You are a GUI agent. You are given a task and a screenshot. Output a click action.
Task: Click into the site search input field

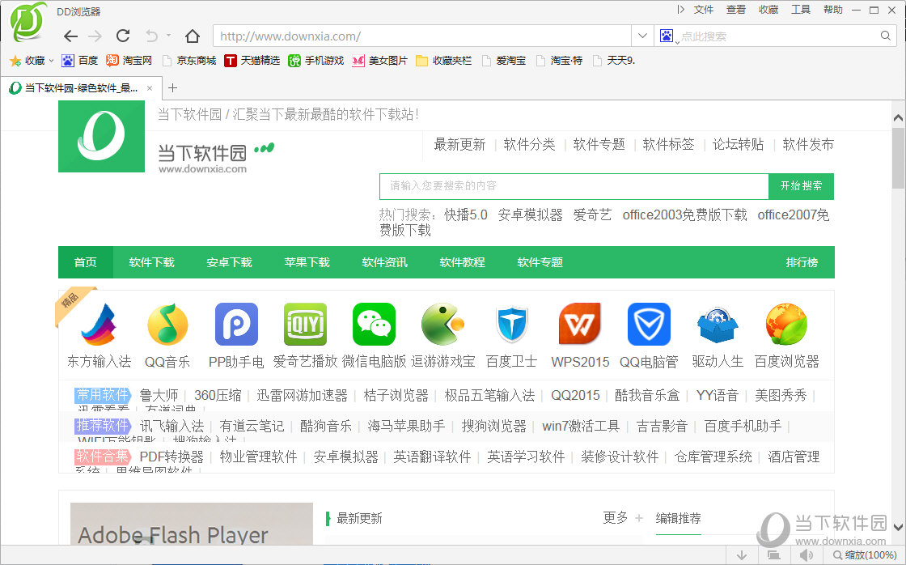coord(574,186)
